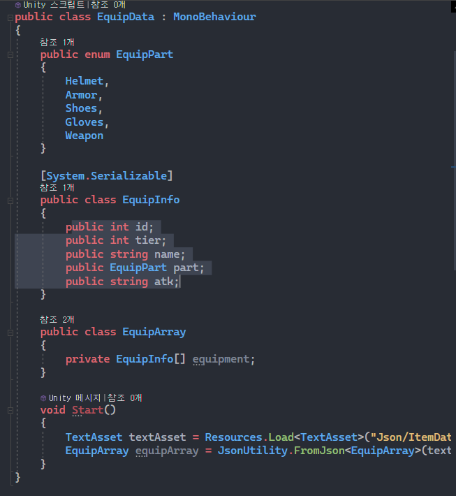The width and height of the screenshot is (456, 496).
Task: Click 'int' type on the tier line
Action: click(x=119, y=240)
